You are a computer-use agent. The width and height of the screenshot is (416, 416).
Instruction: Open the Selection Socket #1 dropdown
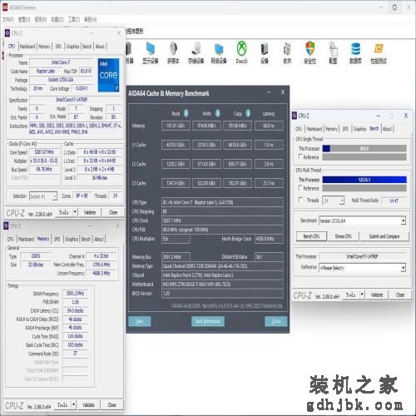(x=43, y=196)
